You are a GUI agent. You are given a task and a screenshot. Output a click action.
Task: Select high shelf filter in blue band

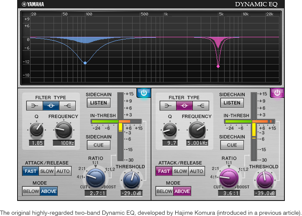click(x=67, y=105)
